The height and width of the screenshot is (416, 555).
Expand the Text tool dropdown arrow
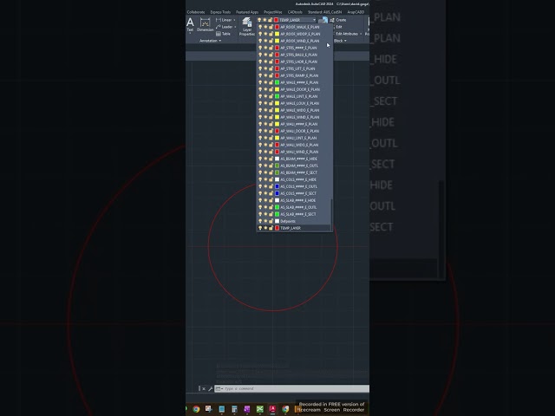click(190, 33)
